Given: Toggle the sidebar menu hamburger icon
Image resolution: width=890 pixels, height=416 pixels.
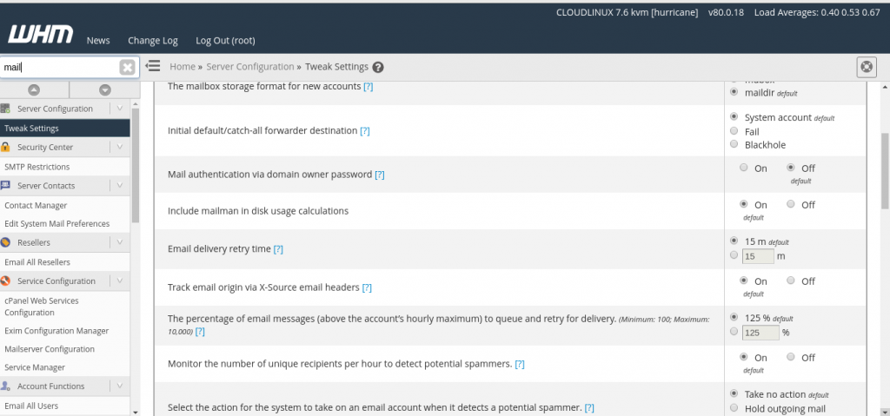Looking at the screenshot, I should [x=153, y=66].
